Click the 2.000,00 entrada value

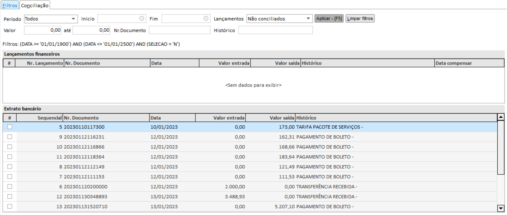235,187
